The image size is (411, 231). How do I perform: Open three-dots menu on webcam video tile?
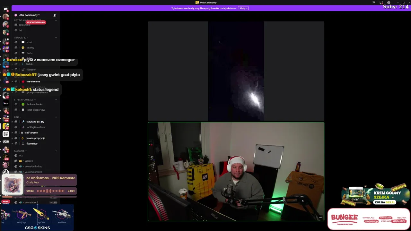coord(320,217)
